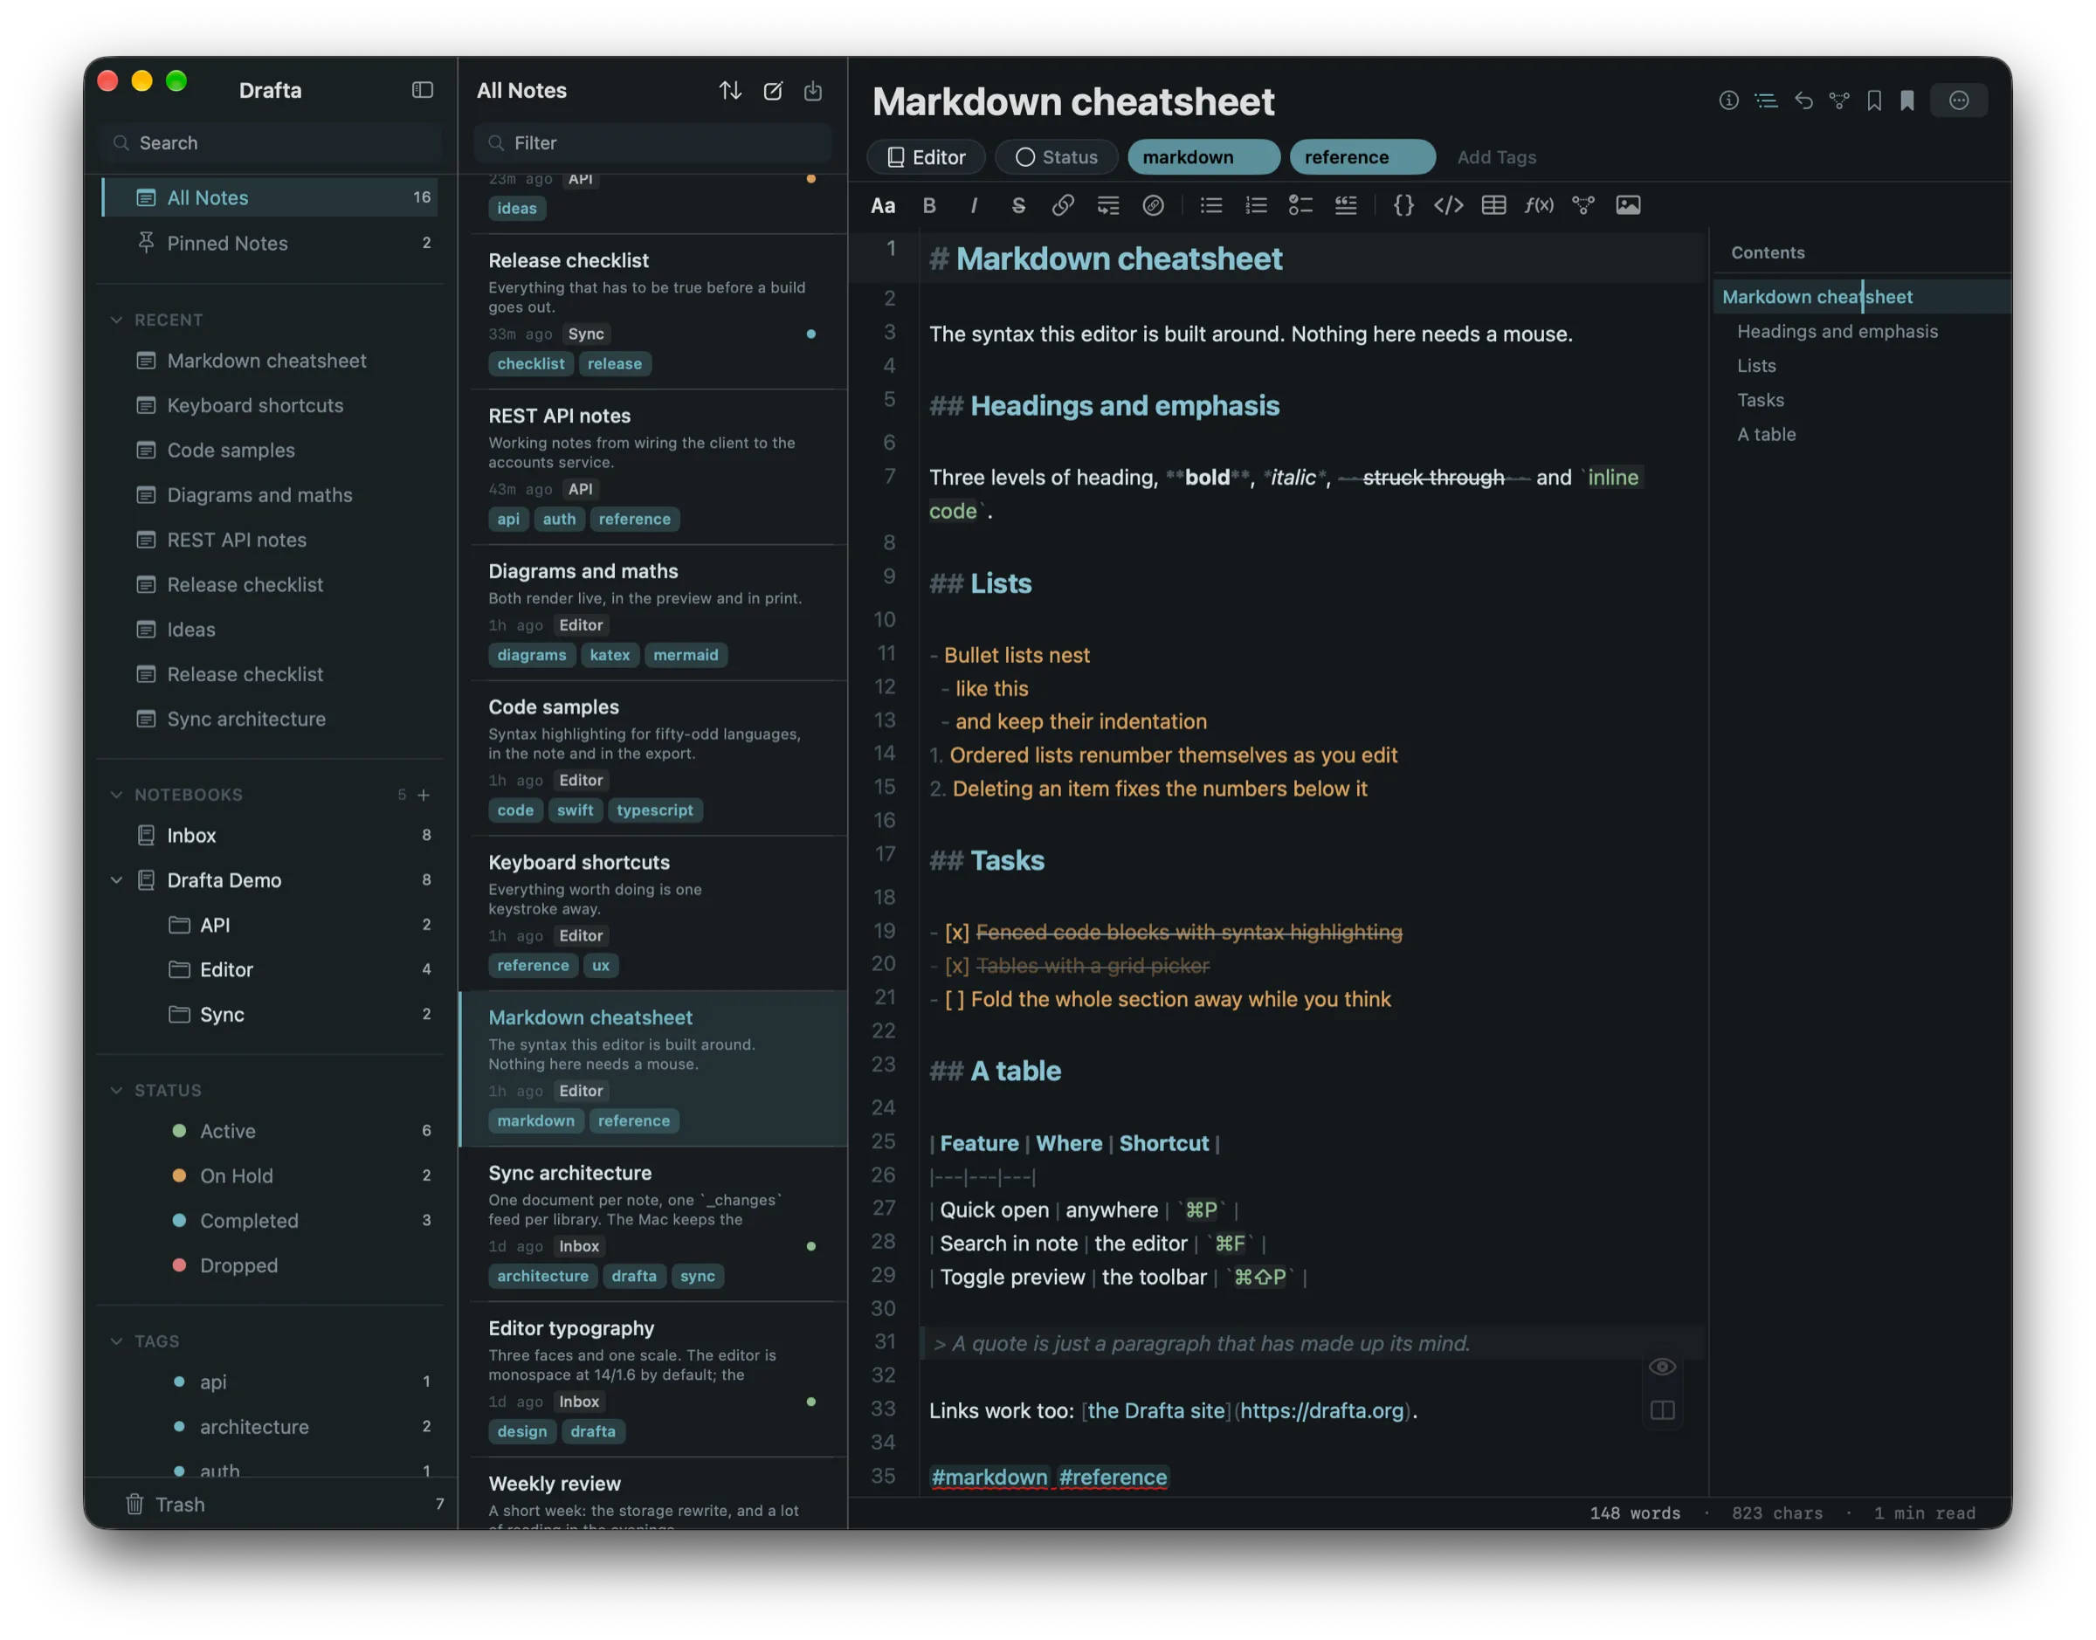Insert a math formula with the f(x) icon
The width and height of the screenshot is (2096, 1640).
(1538, 205)
